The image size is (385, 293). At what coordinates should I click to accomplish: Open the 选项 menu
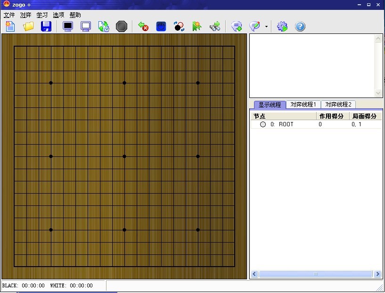tap(57, 15)
